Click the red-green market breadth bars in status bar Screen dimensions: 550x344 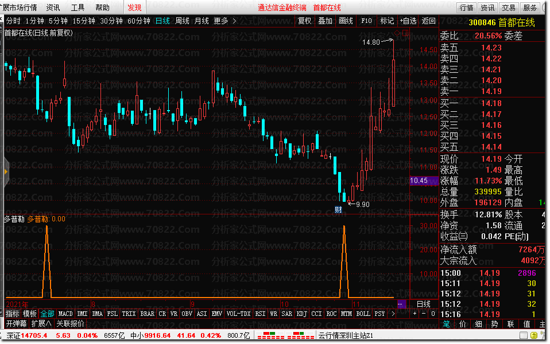285,335
